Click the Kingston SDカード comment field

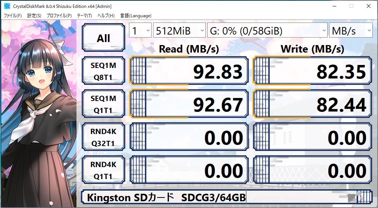coord(226,197)
